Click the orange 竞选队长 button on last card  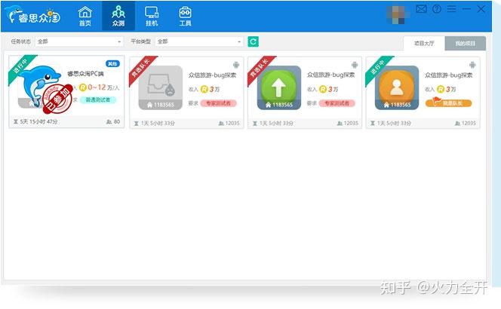(x=448, y=103)
